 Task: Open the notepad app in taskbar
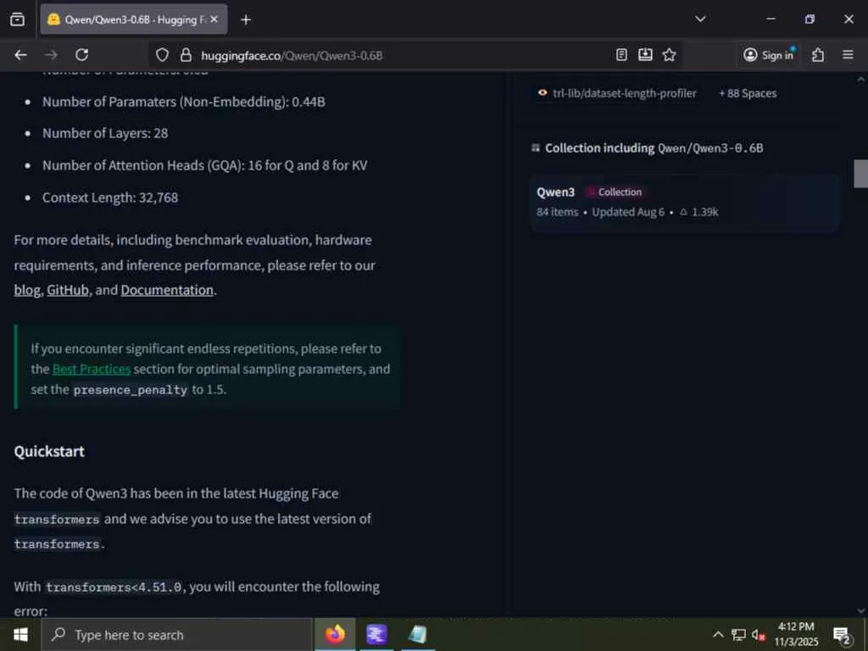point(417,634)
